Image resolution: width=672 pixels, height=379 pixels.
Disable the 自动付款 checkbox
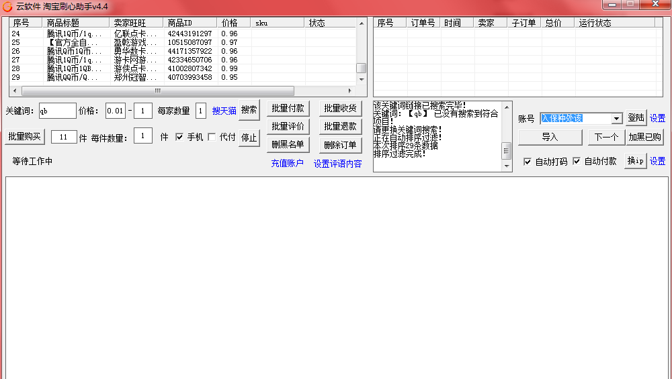(577, 161)
